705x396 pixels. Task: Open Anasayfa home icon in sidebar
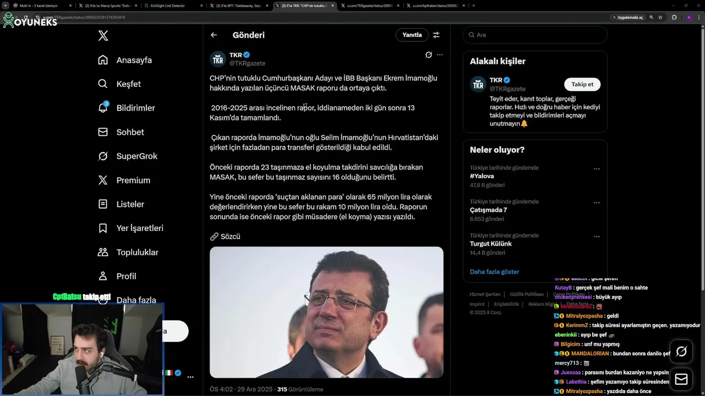coord(103,60)
